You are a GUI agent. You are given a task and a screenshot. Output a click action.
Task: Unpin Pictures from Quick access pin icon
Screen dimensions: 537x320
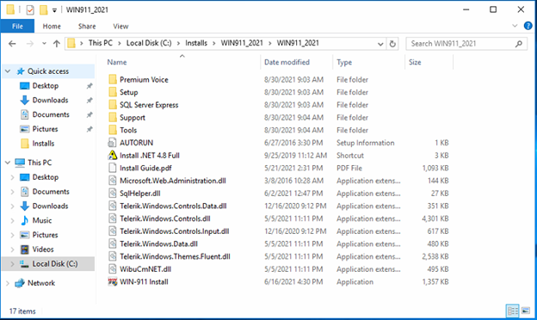(x=89, y=129)
